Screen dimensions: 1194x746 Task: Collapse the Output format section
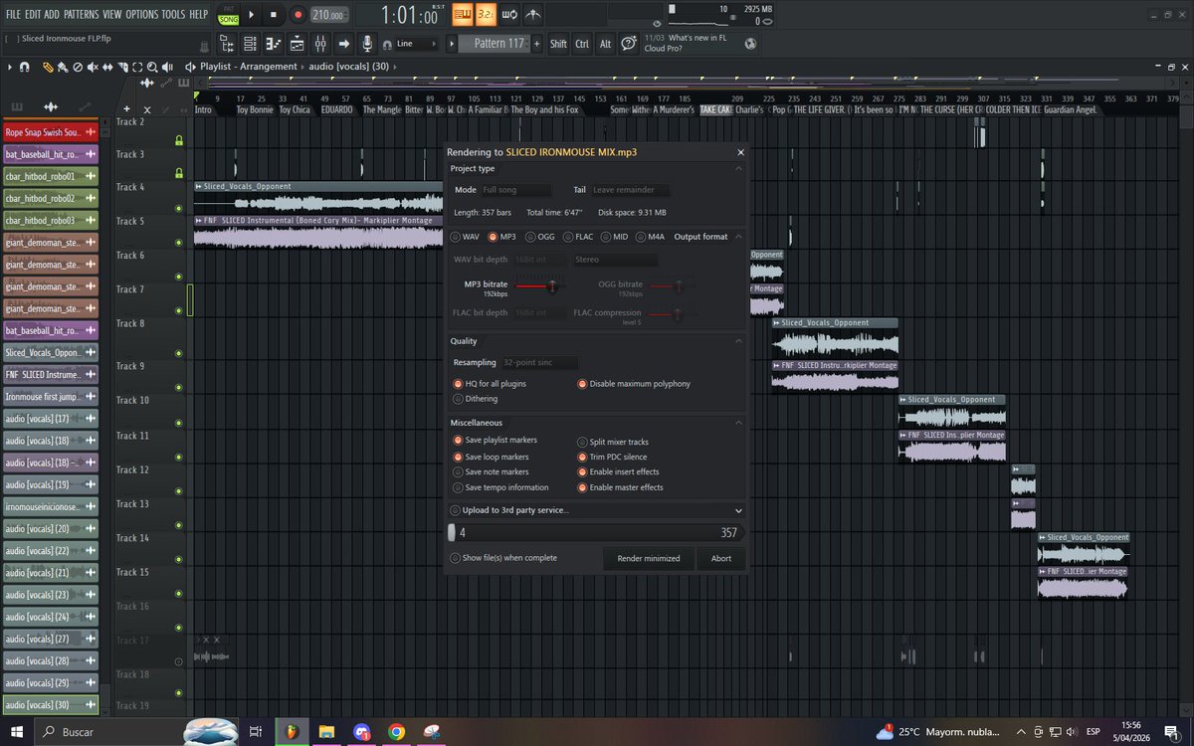point(738,237)
